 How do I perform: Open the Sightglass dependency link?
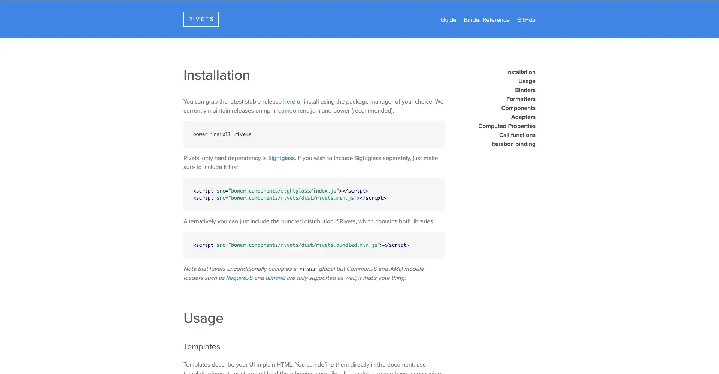pyautogui.click(x=281, y=158)
